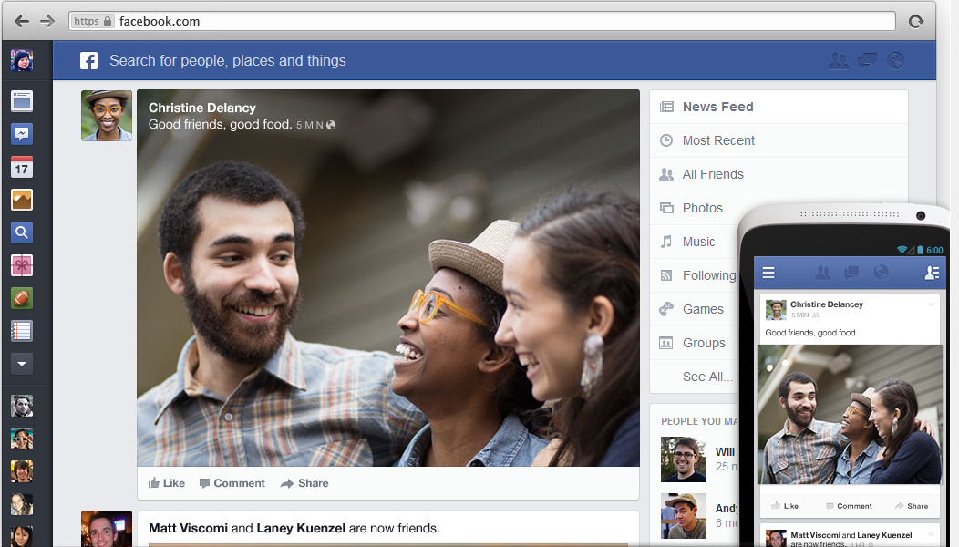Open the news feed icon in left sidebar
This screenshot has width=959, height=547.
click(22, 101)
